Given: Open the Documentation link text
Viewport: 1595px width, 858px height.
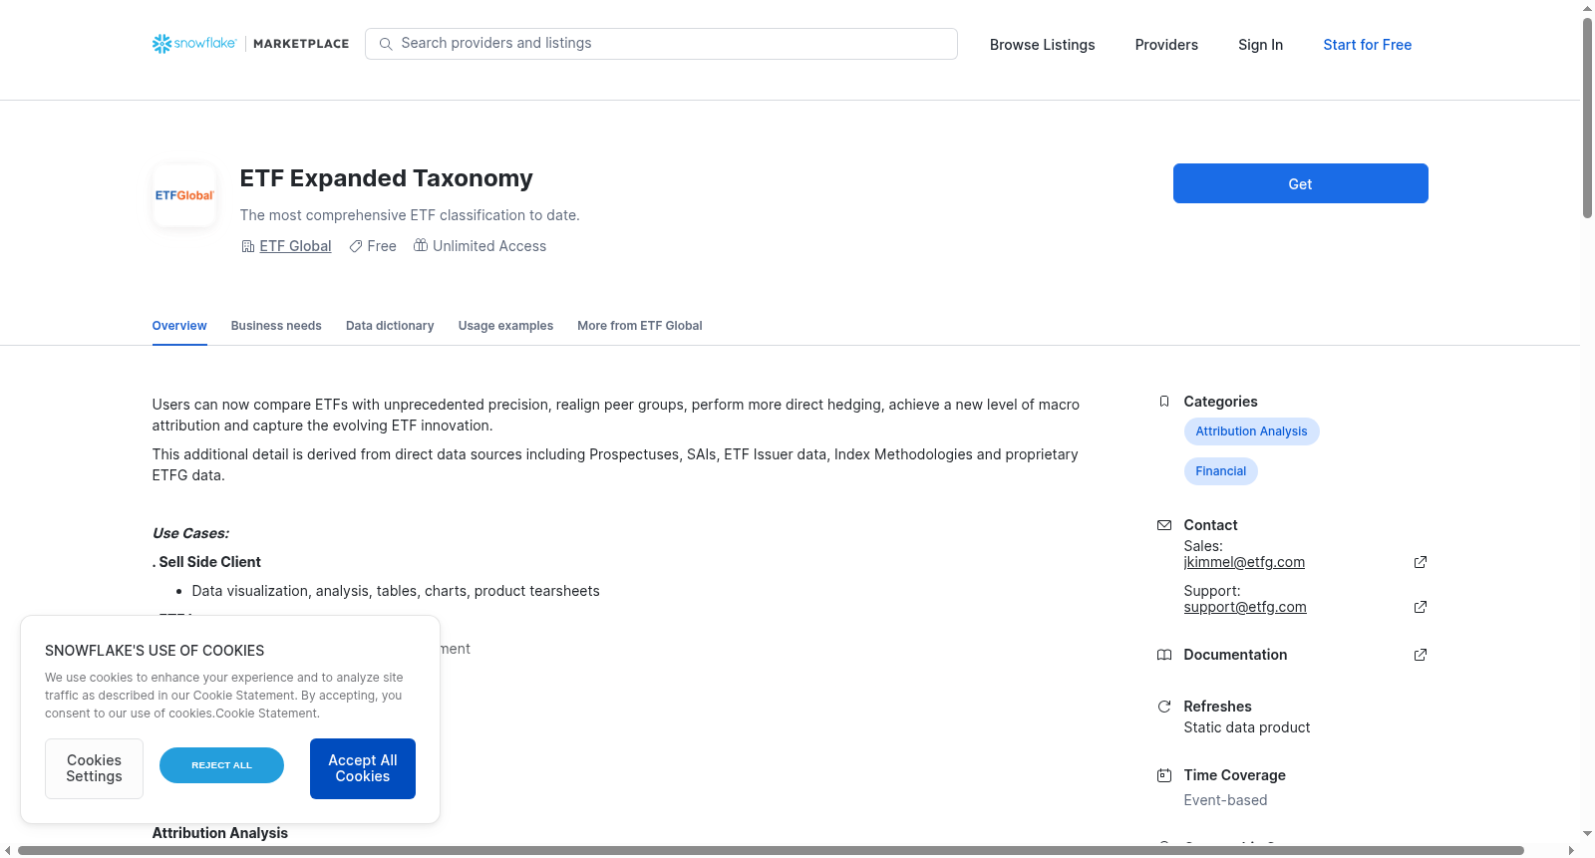Looking at the screenshot, I should tap(1235, 655).
